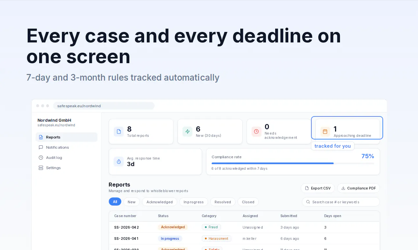Click assignee m.keller
418x250 pixels.
click(x=249, y=238)
